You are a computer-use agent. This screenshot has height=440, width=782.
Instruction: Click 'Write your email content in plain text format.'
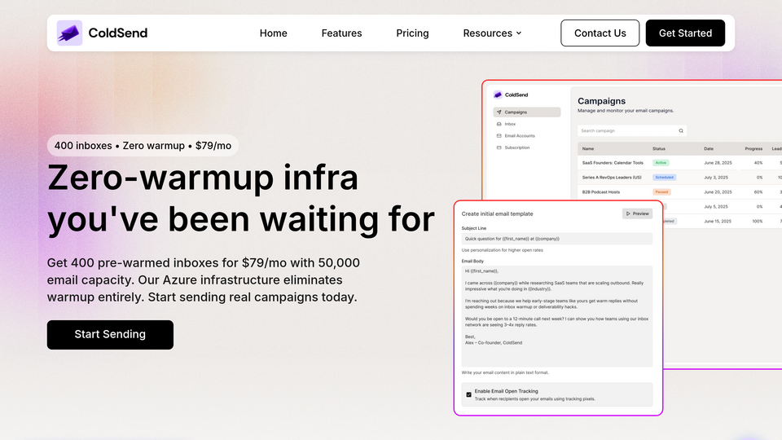click(x=505, y=372)
